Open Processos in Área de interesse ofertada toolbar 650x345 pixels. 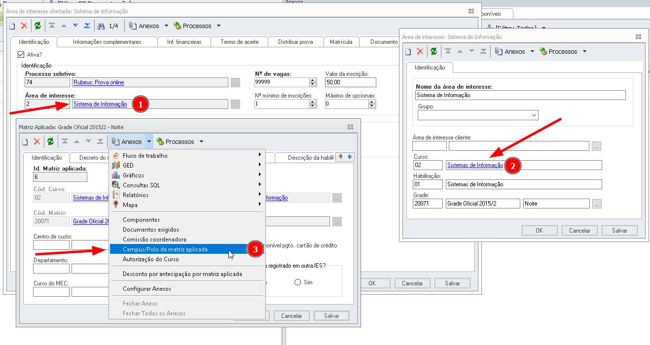[x=193, y=26]
